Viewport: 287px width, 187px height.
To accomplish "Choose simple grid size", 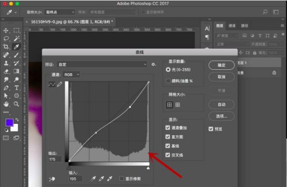I will pyautogui.click(x=170, y=105).
